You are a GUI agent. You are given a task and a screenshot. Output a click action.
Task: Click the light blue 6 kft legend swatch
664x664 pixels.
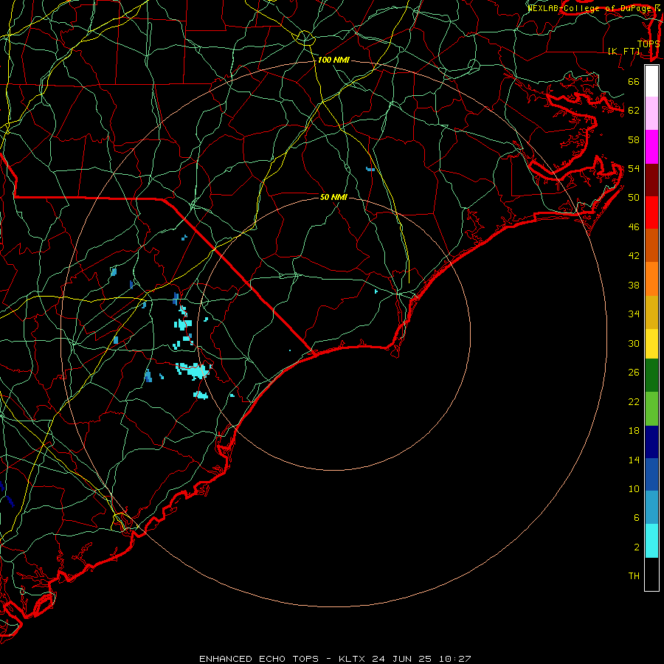tap(651, 508)
